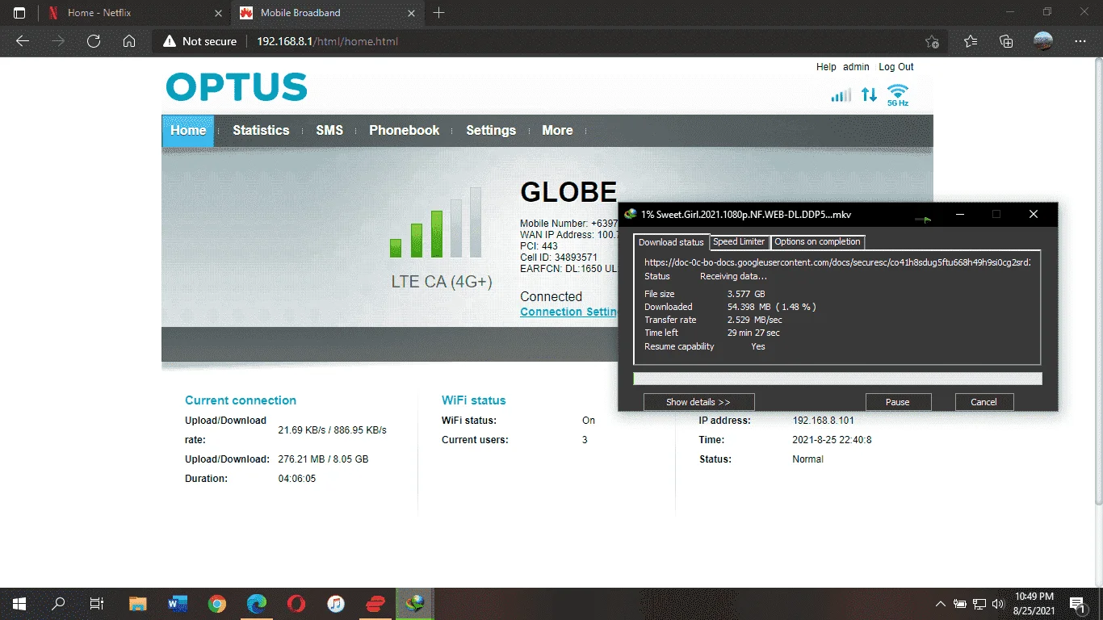Image resolution: width=1103 pixels, height=620 pixels.
Task: Open the router Settings menu
Action: pyautogui.click(x=491, y=131)
